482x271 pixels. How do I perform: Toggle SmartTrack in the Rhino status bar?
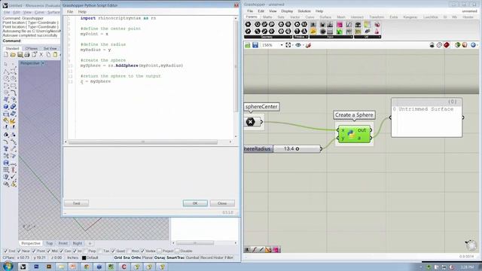coord(175,257)
